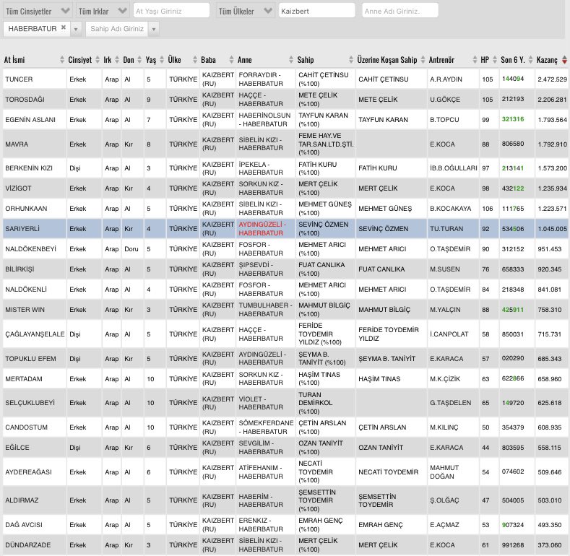Sort by Anne column arrows
Screen dimensions: 570x556
tap(291, 60)
